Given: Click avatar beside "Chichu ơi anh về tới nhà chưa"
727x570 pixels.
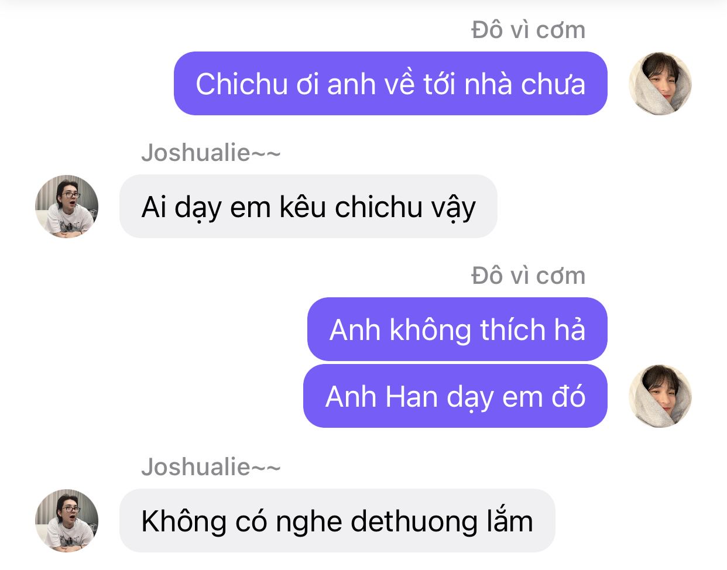Looking at the screenshot, I should coord(660,83).
